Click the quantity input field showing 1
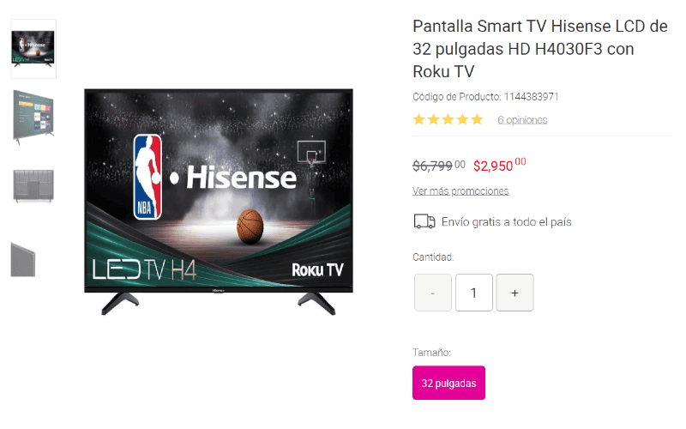686x429 pixels. [474, 293]
